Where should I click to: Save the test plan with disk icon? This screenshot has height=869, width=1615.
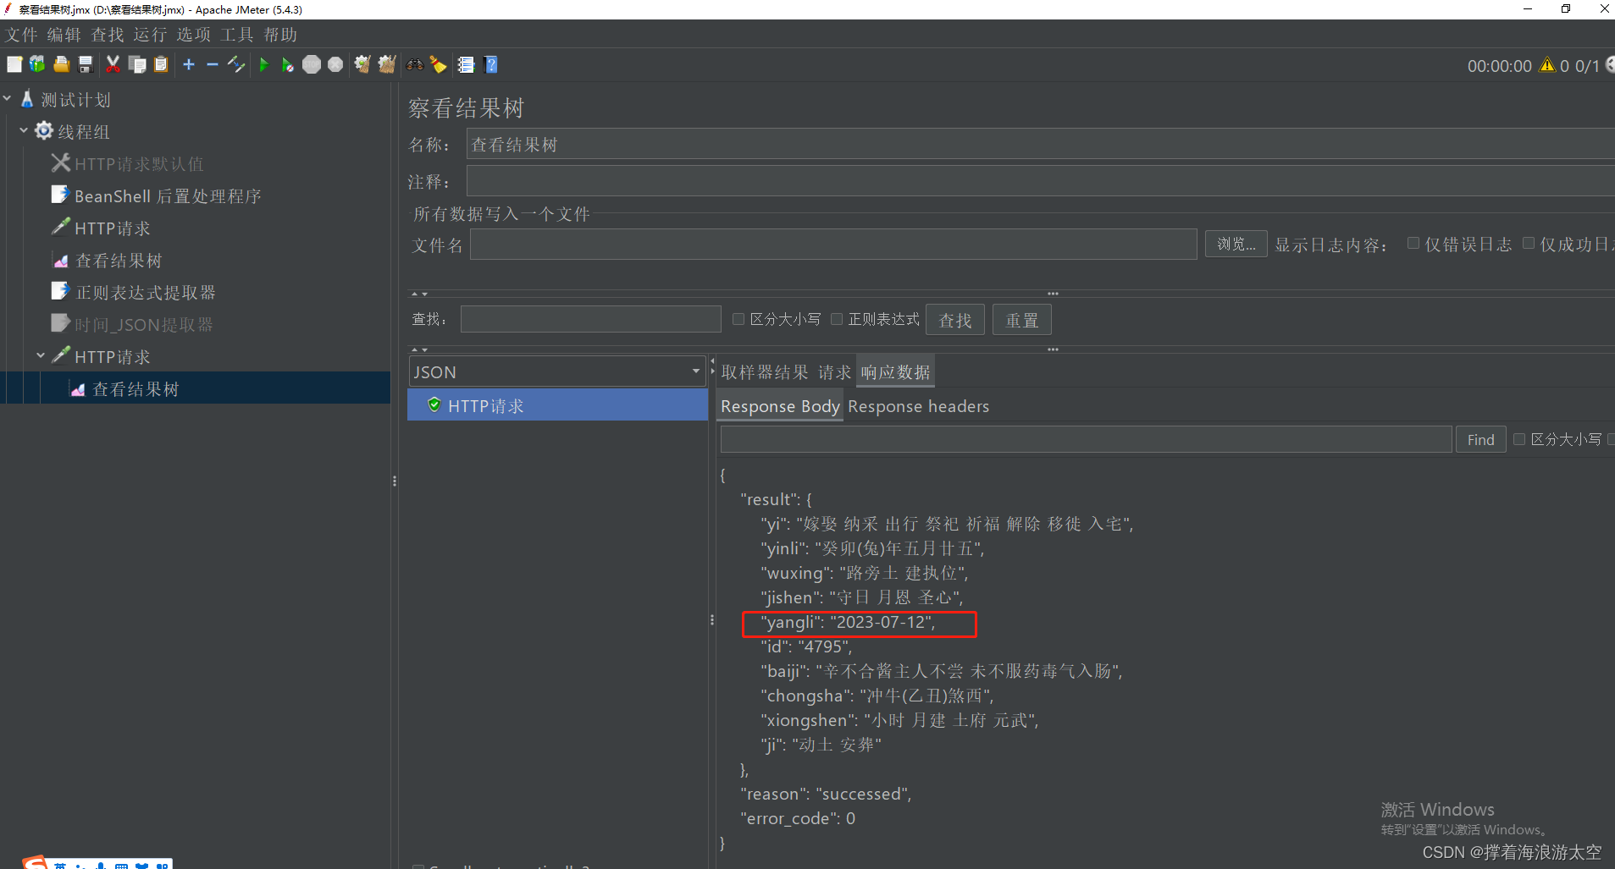point(85,64)
